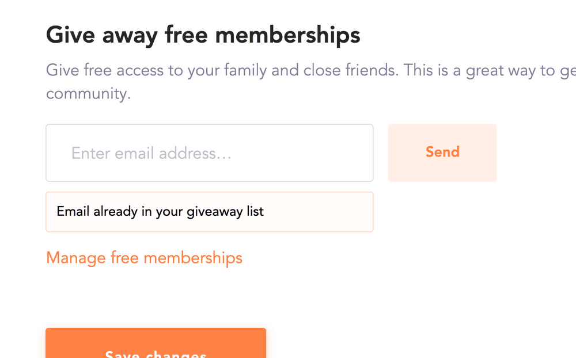Click the word 'community' in the description
The width and height of the screenshot is (576, 358).
[87, 94]
